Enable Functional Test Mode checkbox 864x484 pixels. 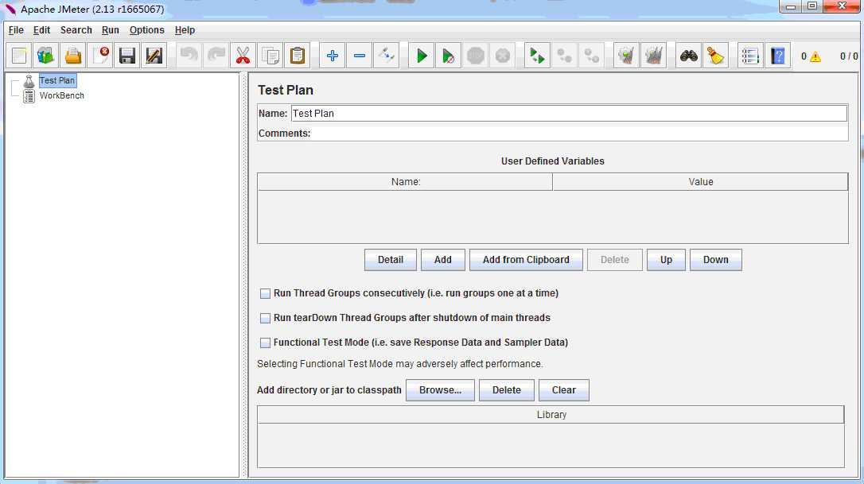pos(265,343)
